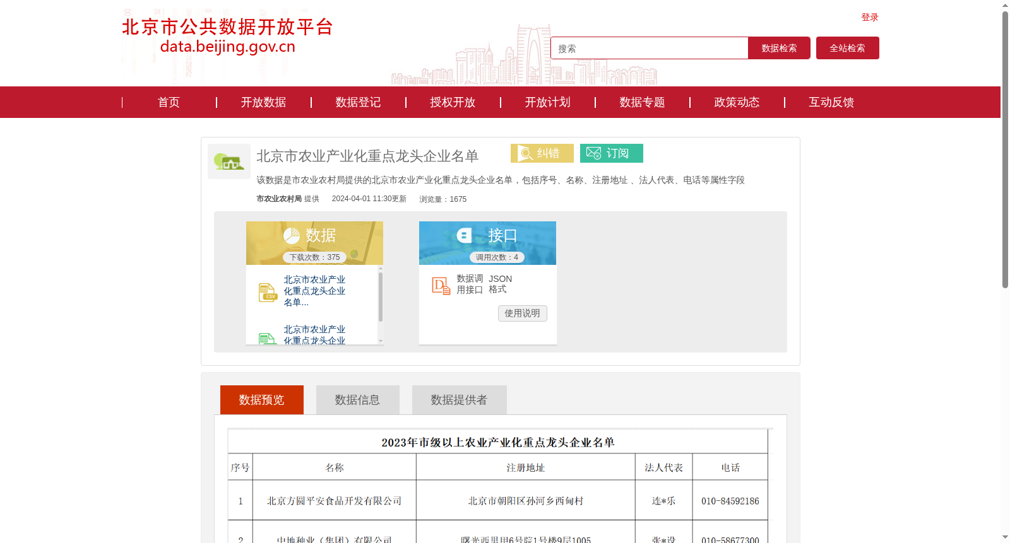1010x543 pixels.
Task: Open the 首页 menu
Action: click(x=169, y=102)
